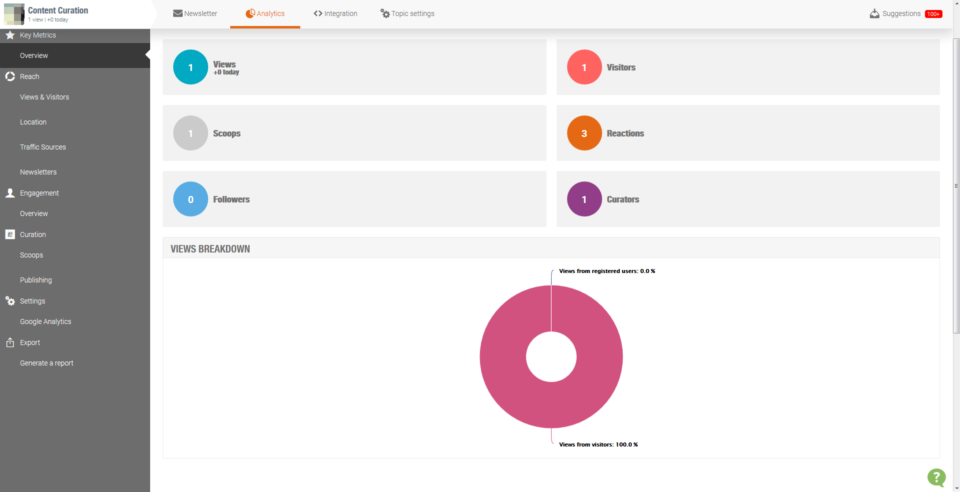Viewport: 960px width, 492px height.
Task: Click the Content Curation topic thumbnail
Action: [x=14, y=14]
